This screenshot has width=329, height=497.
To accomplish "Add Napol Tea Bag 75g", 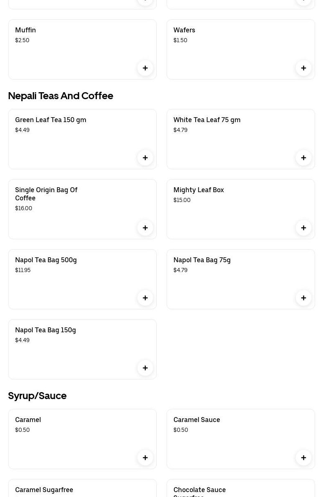I will (x=304, y=298).
